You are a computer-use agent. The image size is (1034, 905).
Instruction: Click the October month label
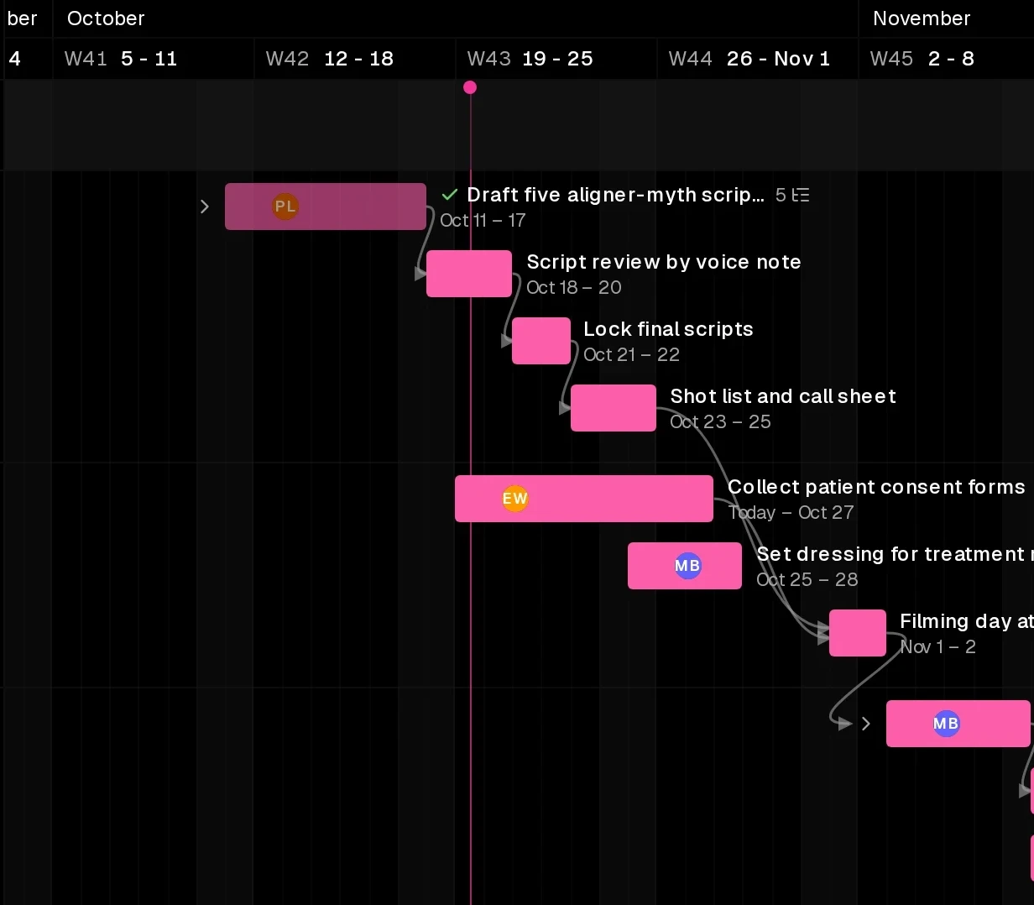click(106, 18)
